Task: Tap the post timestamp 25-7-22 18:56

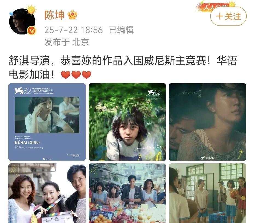Action: coord(74,30)
